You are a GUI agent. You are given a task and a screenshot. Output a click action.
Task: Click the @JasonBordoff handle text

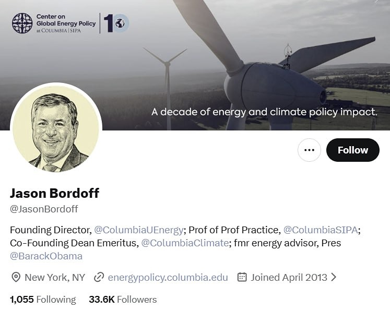[44, 209]
